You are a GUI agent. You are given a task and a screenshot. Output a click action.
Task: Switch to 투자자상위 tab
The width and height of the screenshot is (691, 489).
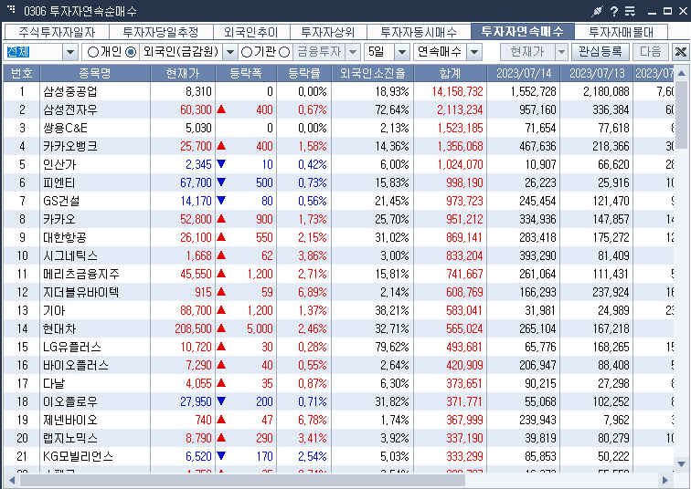click(327, 32)
